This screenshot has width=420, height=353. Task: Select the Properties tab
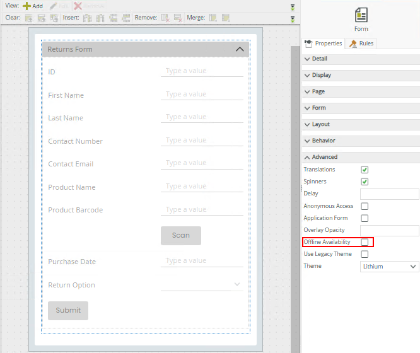324,43
